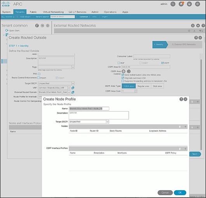
Task: Click the first round icon beside Tenant common title
Action: (x=37, y=26)
